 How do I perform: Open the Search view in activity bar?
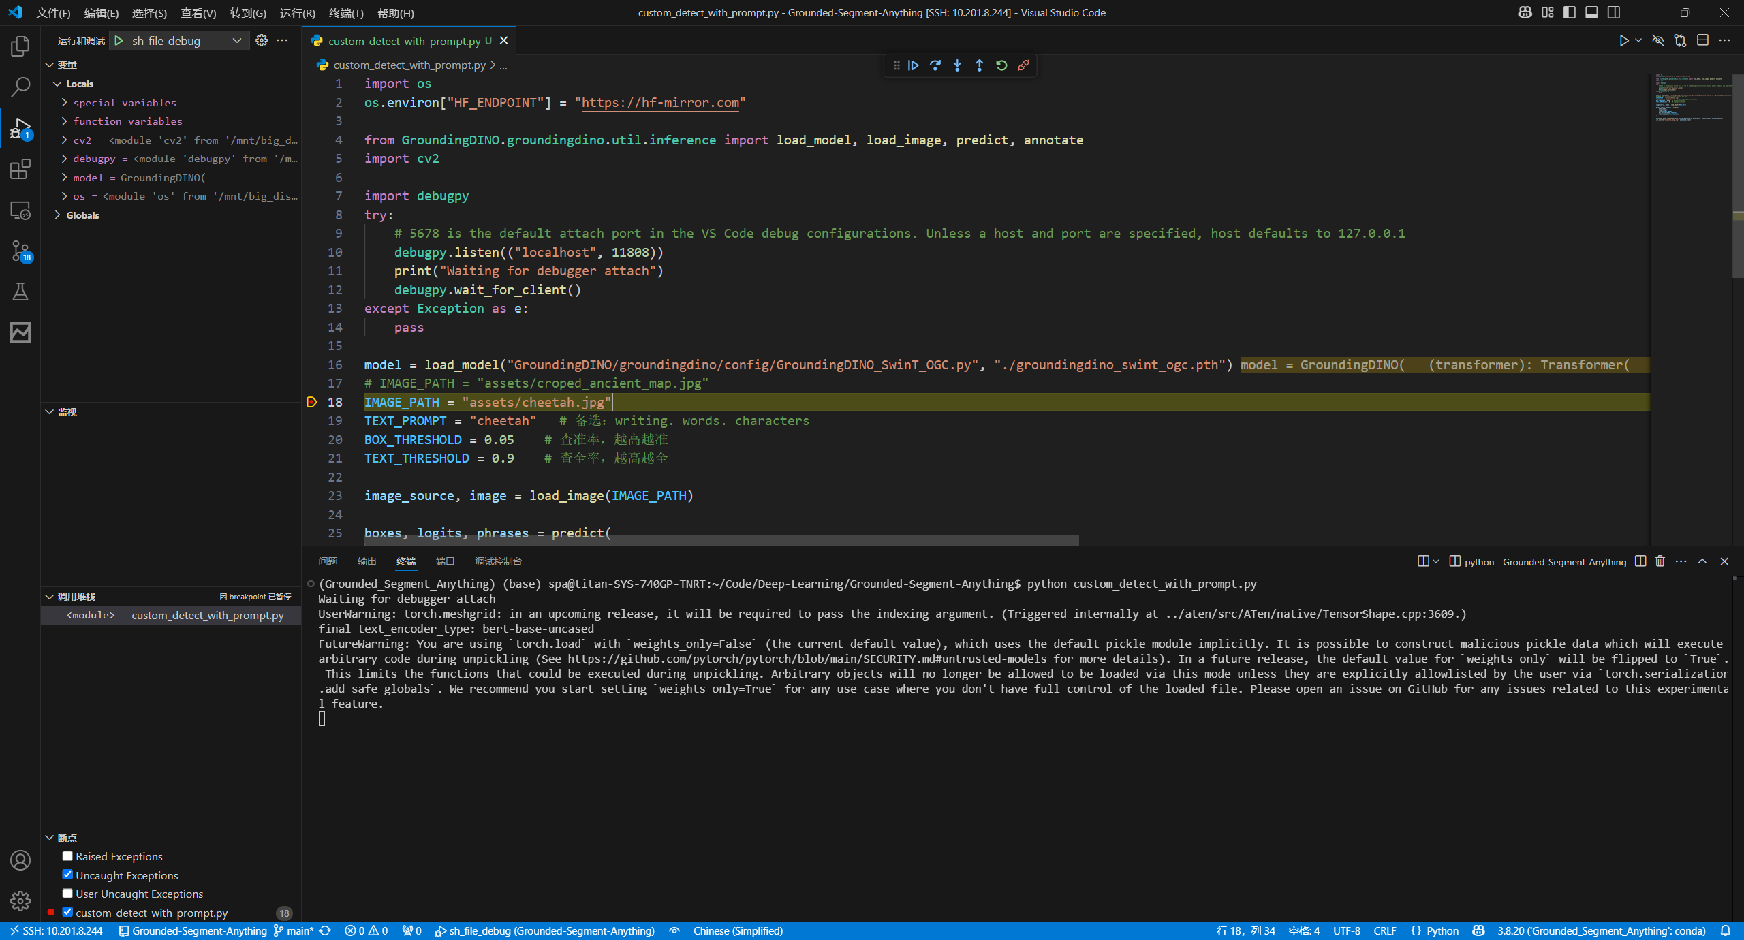click(x=20, y=87)
